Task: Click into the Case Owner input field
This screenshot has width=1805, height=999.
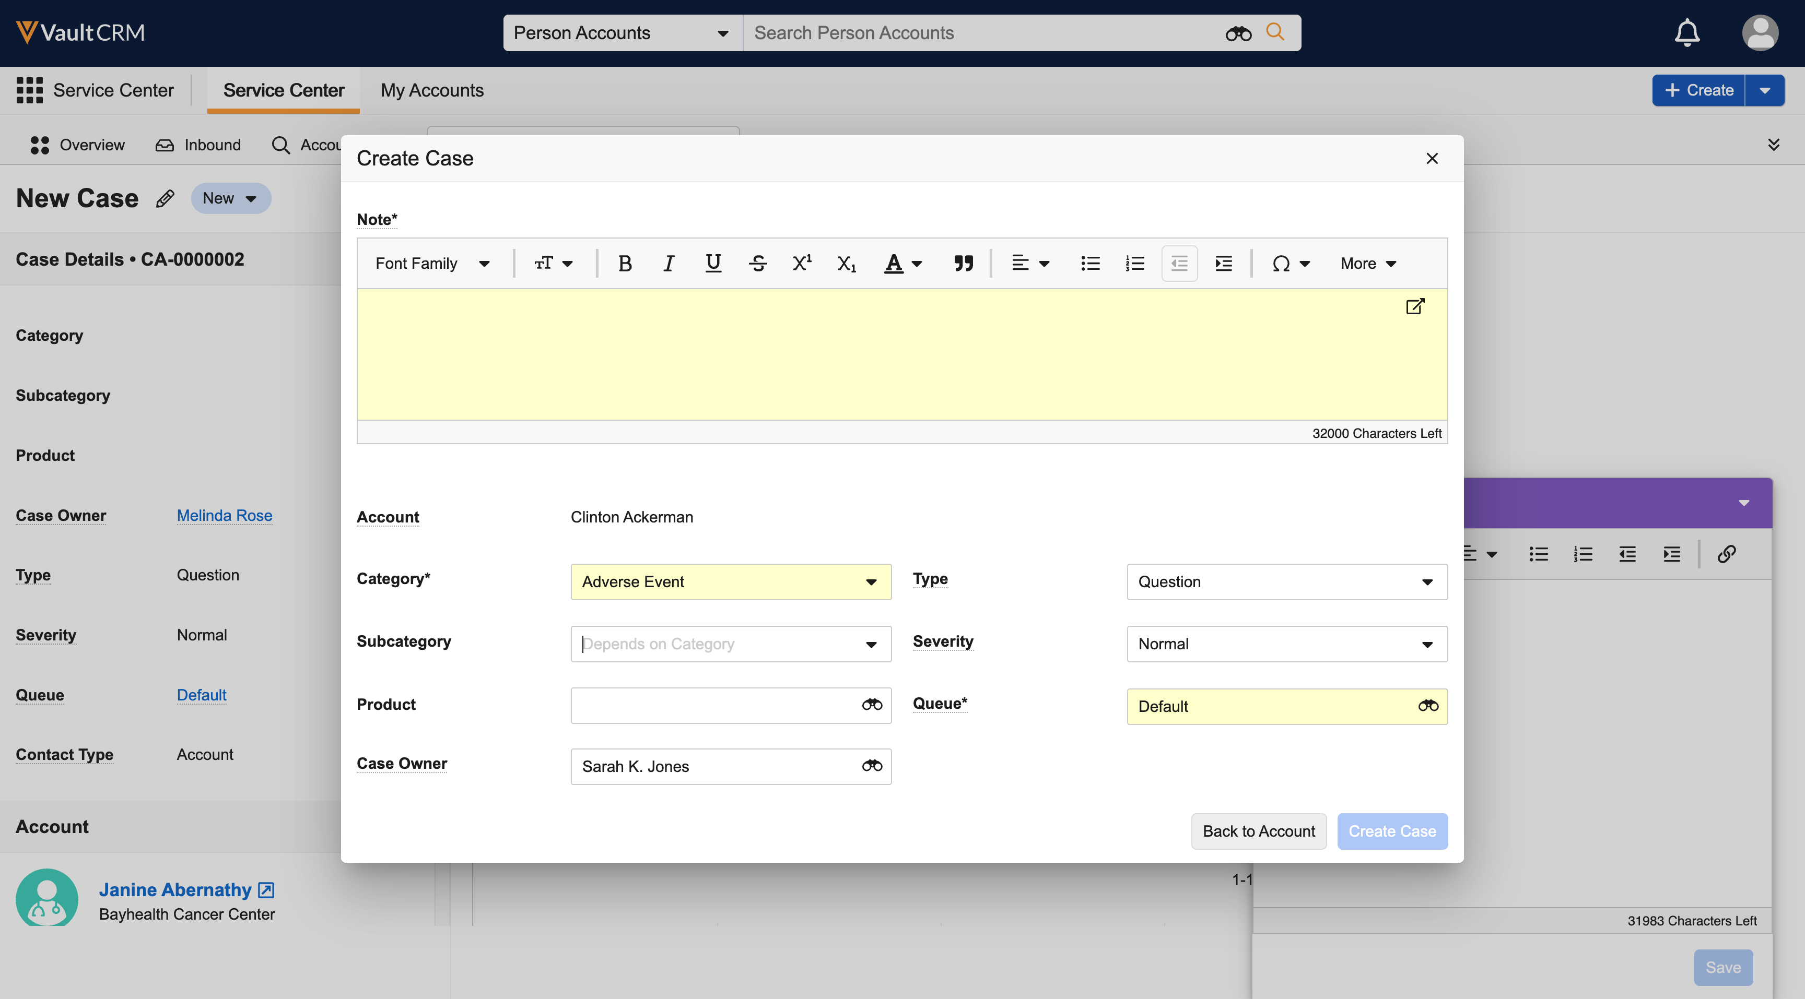Action: pyautogui.click(x=714, y=767)
